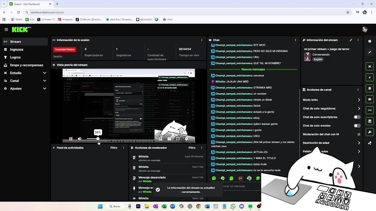This screenshot has width=376, height=211.
Task: Toggle the wrench icon in right sidebar
Action: (x=370, y=132)
